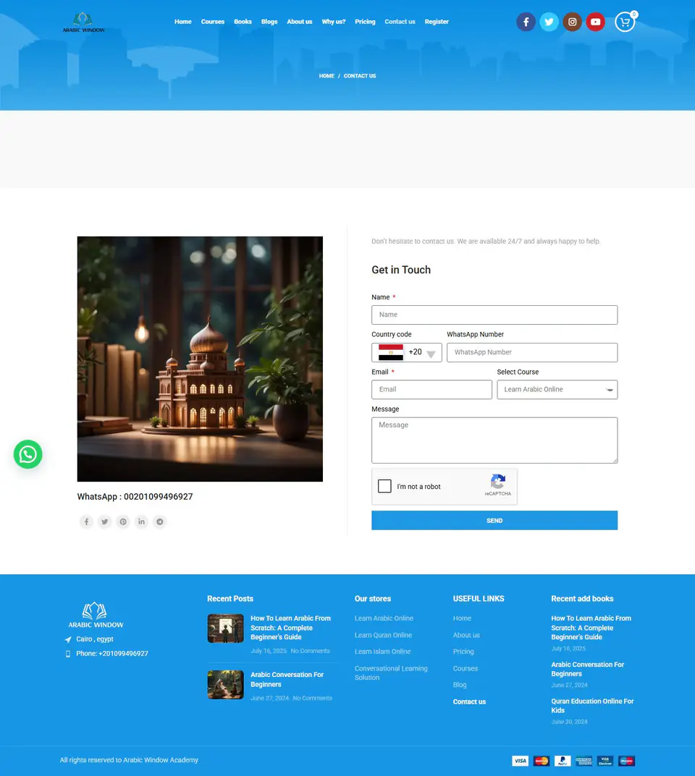Go to Home in the top menu

click(x=182, y=22)
